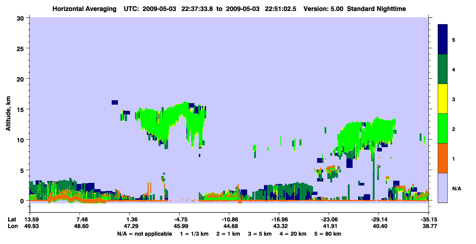
Task: Click longitude value '48.60'
Action: (x=82, y=226)
